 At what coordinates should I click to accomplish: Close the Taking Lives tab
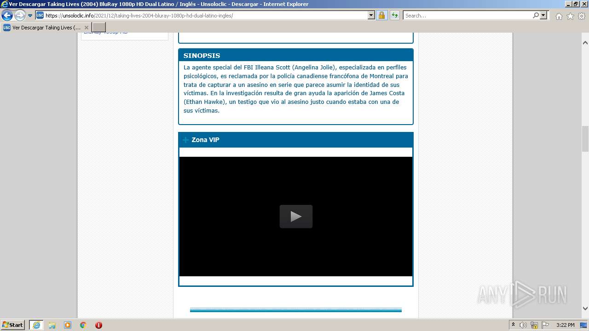pyautogui.click(x=86, y=28)
